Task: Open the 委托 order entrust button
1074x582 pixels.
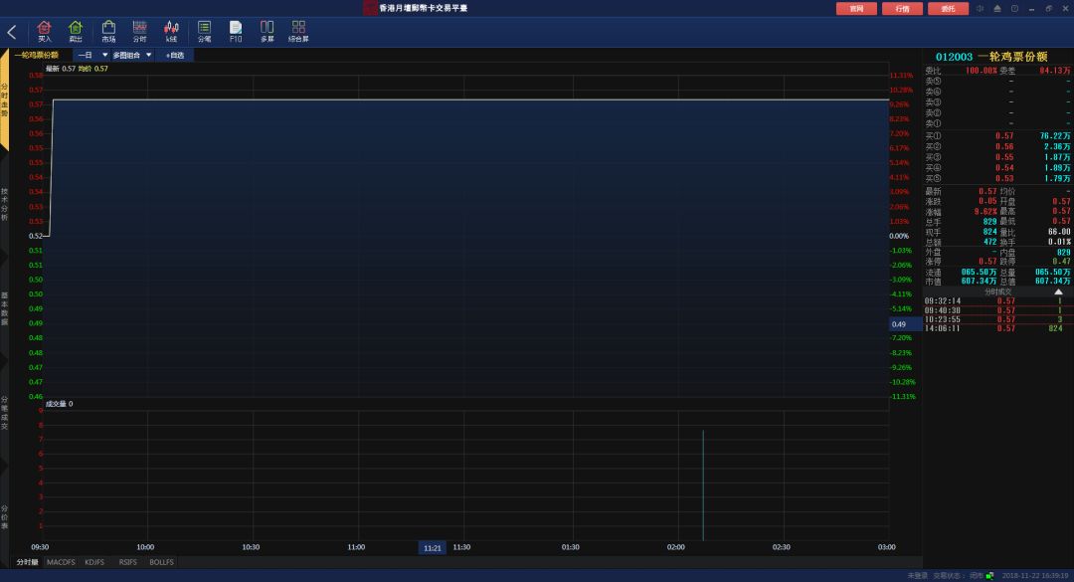Action: click(x=948, y=8)
